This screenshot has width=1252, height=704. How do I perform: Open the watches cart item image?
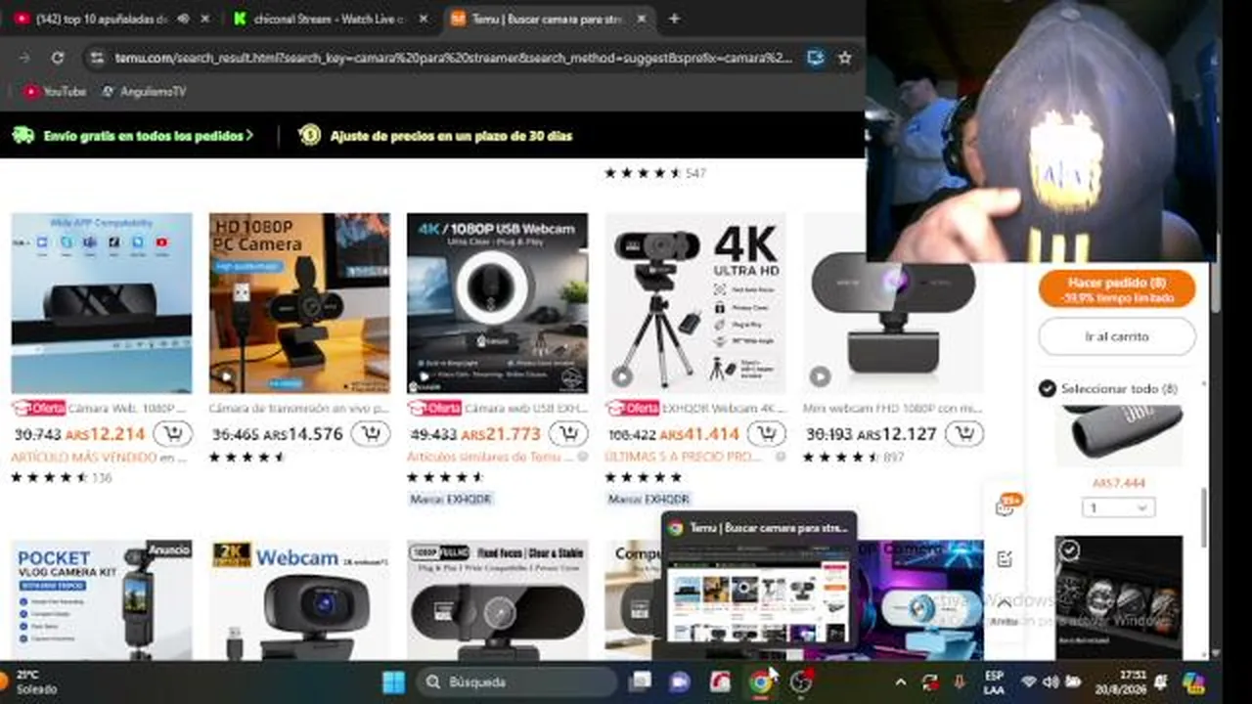coord(1119,597)
